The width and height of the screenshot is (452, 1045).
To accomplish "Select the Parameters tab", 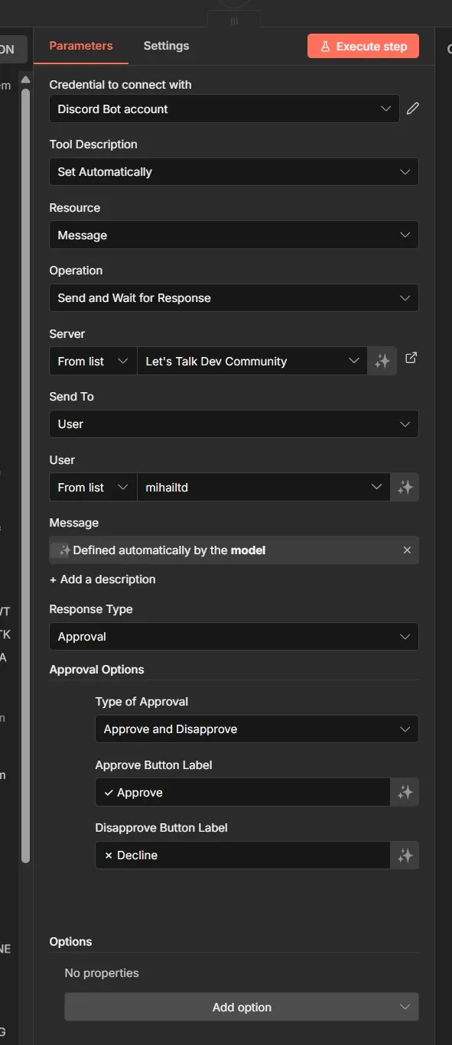I will pos(80,45).
